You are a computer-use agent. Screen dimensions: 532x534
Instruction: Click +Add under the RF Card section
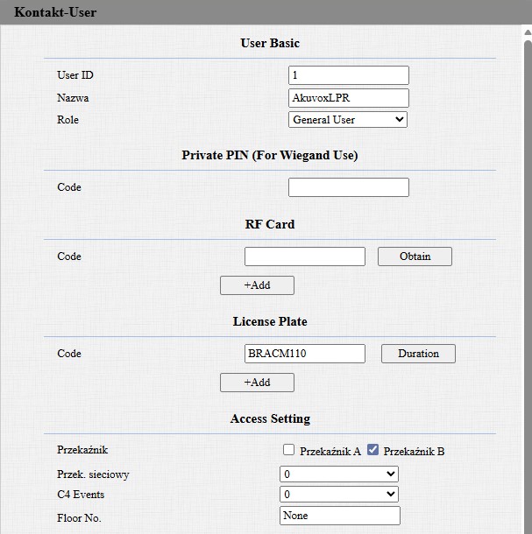257,285
